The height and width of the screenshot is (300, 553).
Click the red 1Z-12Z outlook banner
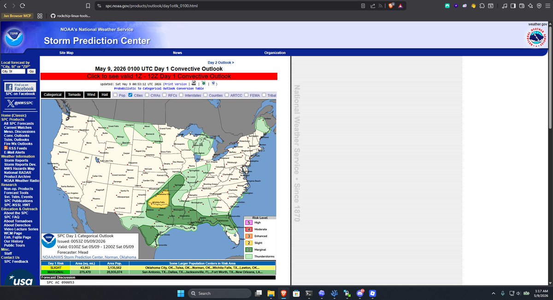(159, 76)
